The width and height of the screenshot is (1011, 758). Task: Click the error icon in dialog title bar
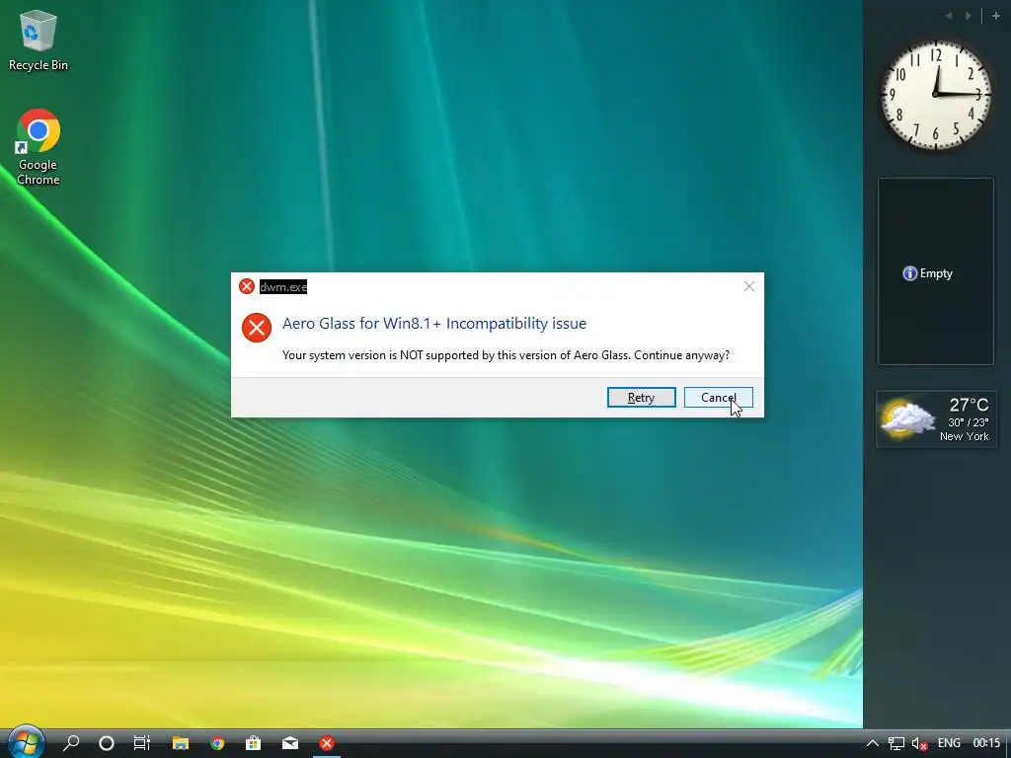coord(246,286)
